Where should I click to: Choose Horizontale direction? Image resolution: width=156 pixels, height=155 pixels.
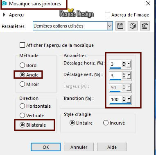pyautogui.click(x=35, y=106)
